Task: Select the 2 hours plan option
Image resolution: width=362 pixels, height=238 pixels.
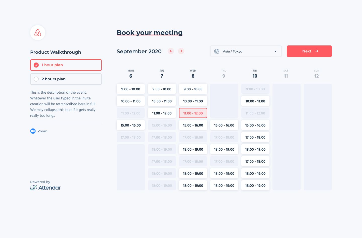Action: click(x=66, y=79)
